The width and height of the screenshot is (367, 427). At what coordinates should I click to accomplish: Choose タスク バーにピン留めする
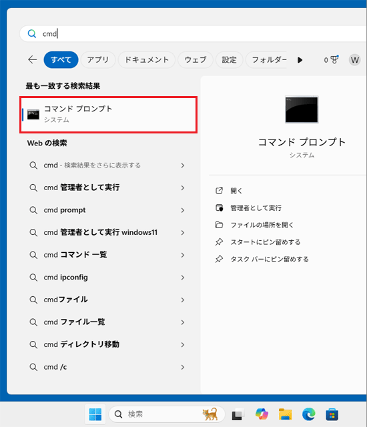point(270,259)
